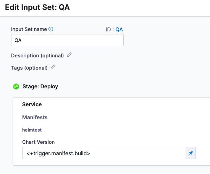Collapse the Stage: Deploy section header
Viewport: 210px width, 174px height.
pos(40,86)
